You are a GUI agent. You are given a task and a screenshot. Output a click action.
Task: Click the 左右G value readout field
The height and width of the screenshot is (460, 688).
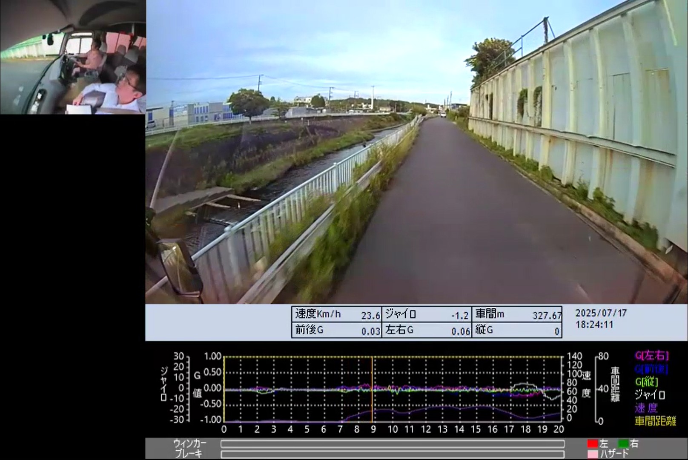click(427, 331)
